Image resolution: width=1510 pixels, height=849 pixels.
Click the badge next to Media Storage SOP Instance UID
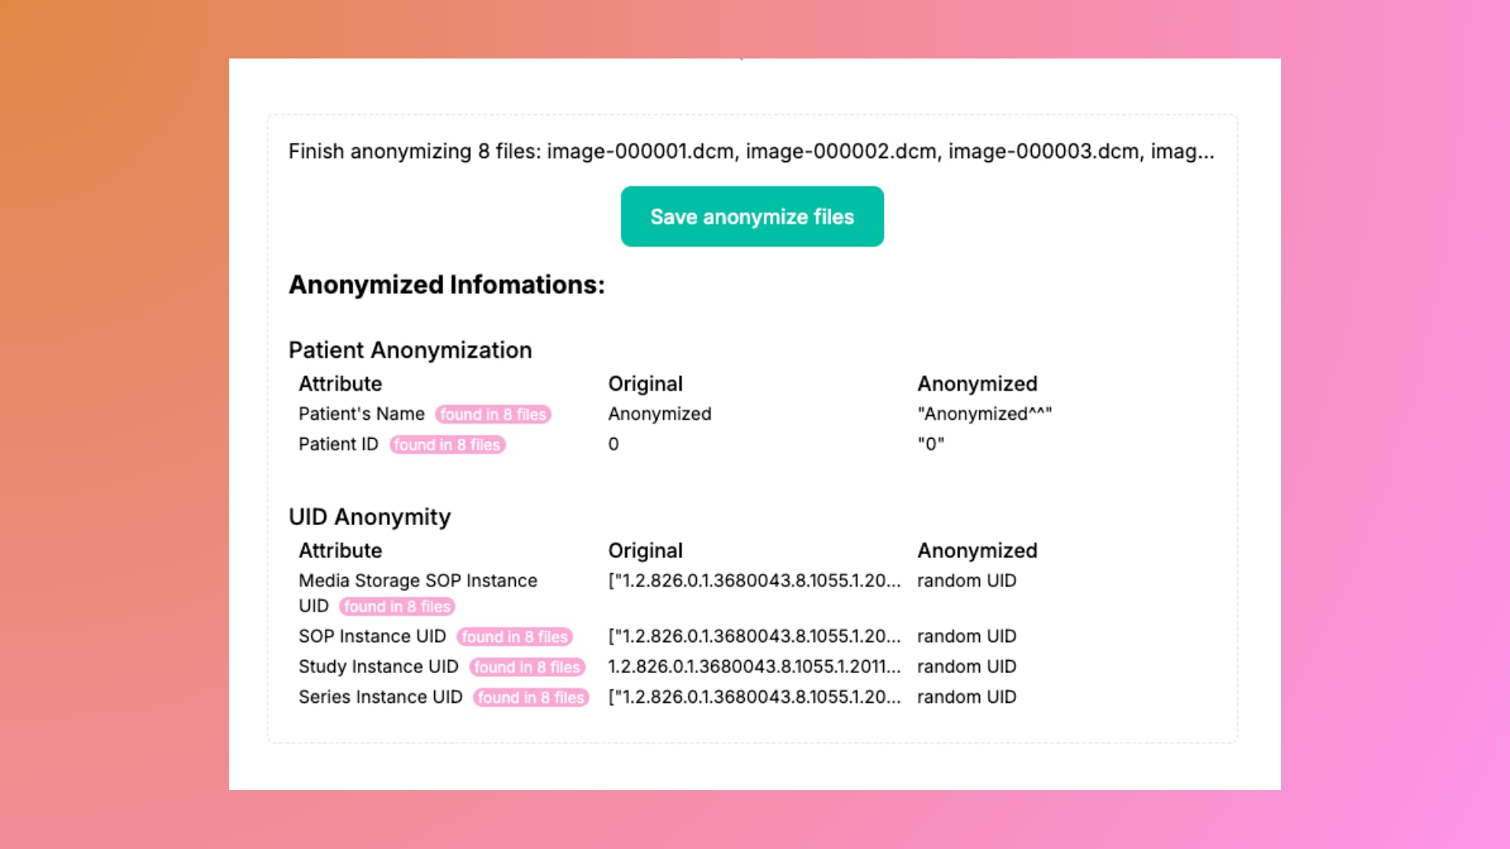tap(396, 606)
